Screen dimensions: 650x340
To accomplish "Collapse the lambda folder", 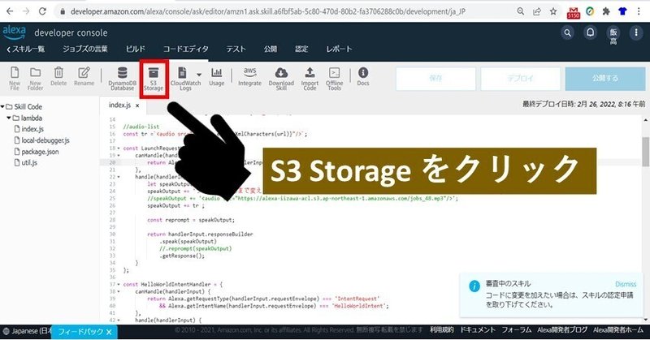I will [9, 118].
